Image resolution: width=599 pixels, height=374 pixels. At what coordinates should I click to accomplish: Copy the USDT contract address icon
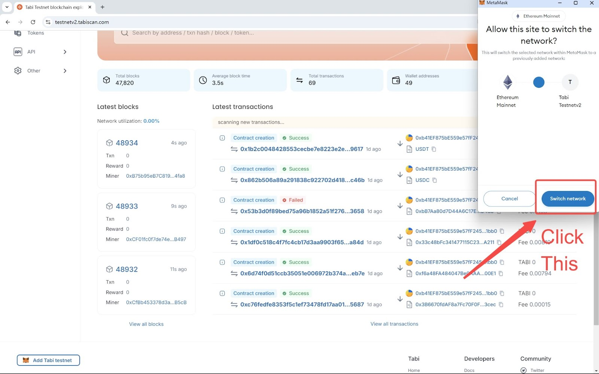click(434, 149)
